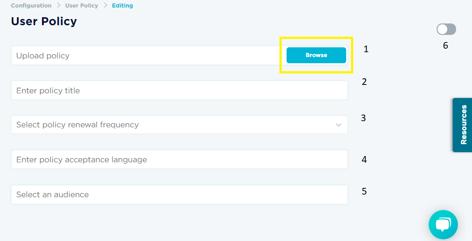Click the breadcrumb arrow after Configuration

coord(58,6)
